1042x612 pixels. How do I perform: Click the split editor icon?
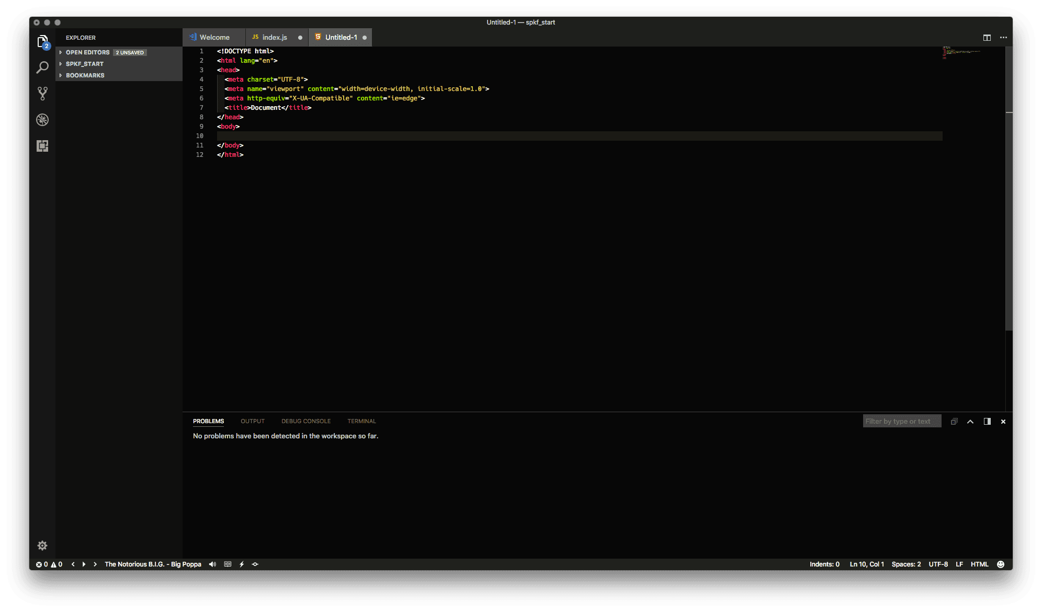[987, 38]
